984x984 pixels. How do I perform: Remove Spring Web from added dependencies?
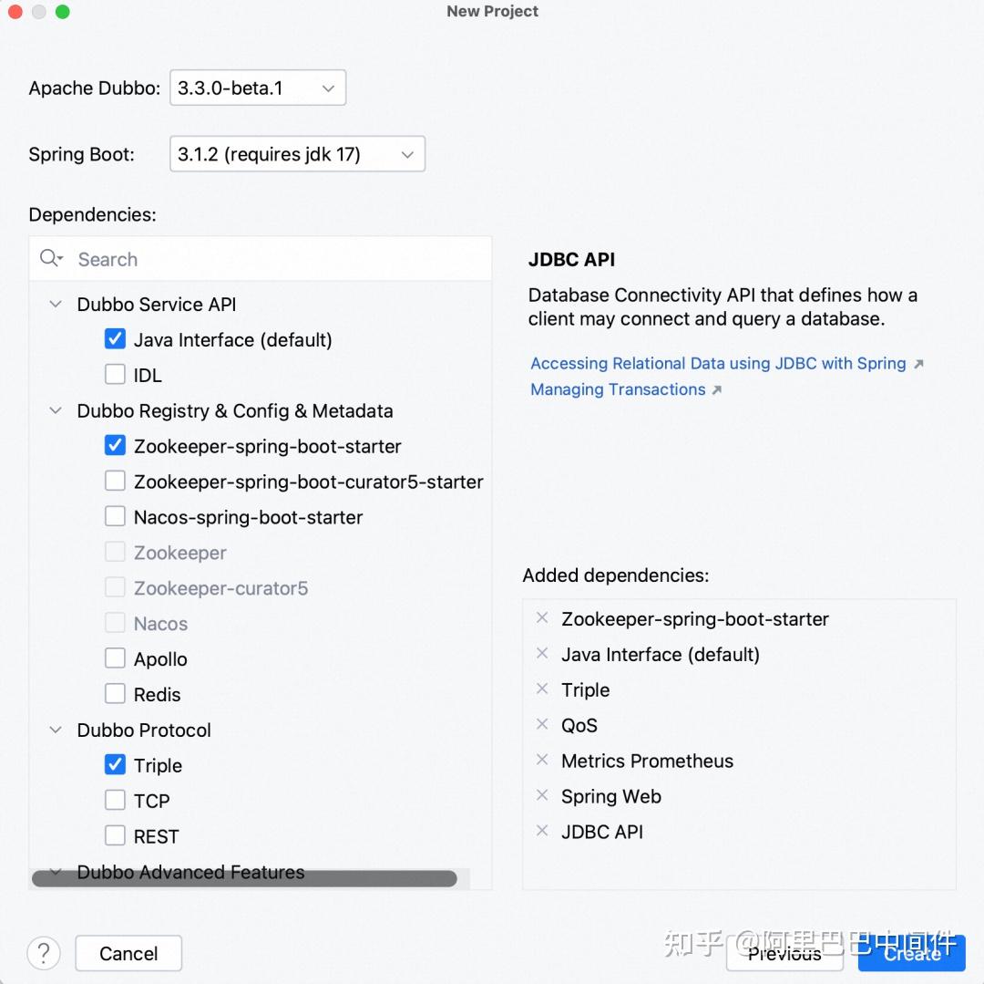tap(542, 796)
